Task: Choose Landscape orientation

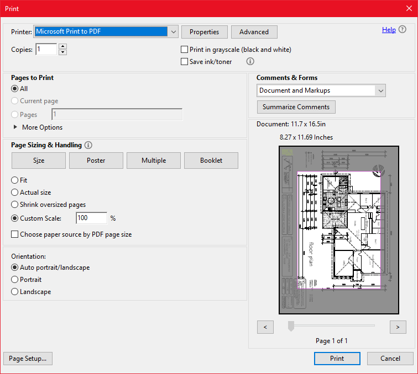Action: [x=15, y=292]
